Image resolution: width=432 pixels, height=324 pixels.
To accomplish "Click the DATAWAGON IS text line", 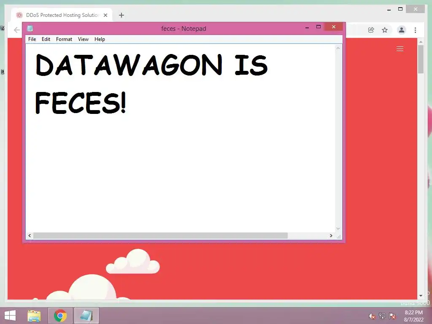I will (151, 65).
